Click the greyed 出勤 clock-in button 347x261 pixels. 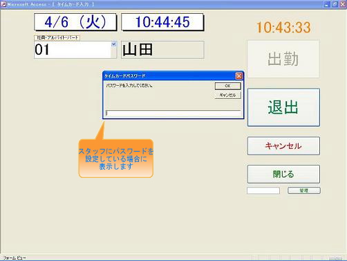click(x=283, y=59)
